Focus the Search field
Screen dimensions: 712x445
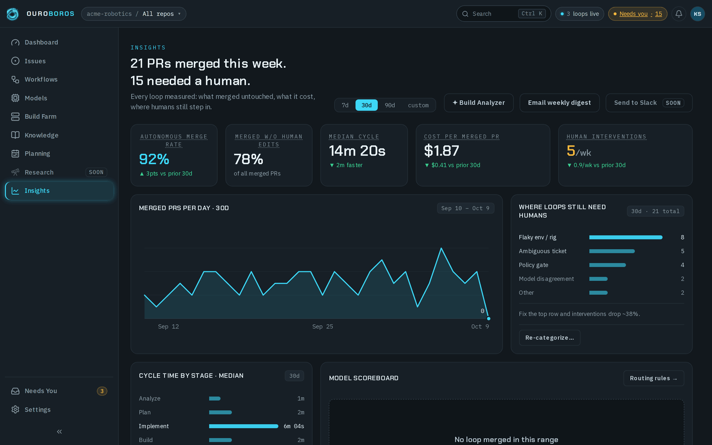pyautogui.click(x=503, y=14)
